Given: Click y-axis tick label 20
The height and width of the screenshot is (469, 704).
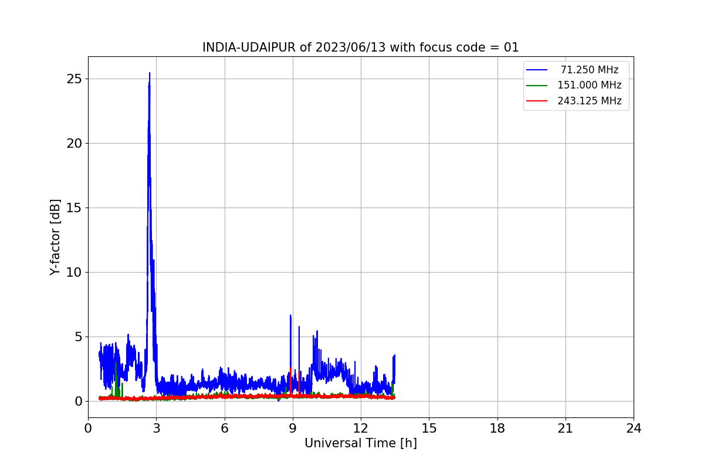Looking at the screenshot, I should coord(75,143).
